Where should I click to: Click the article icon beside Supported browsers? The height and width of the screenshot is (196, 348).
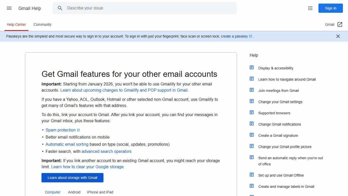[252, 112]
